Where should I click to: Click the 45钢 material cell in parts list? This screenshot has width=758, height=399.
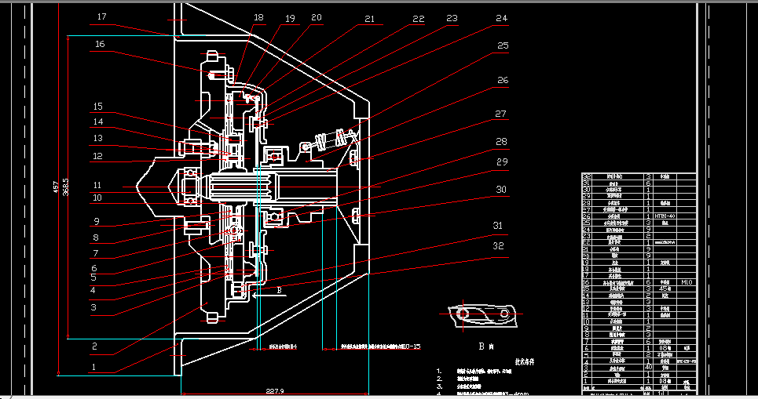[665, 289]
